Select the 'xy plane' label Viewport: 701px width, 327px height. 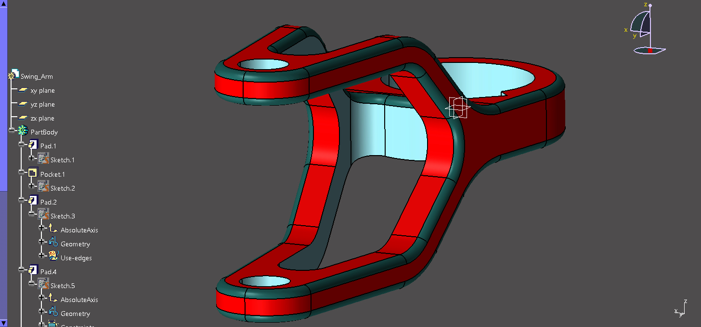[43, 90]
